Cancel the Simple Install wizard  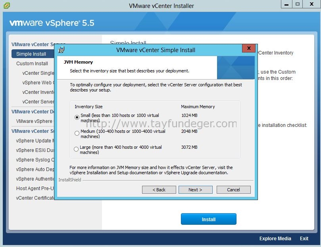pyautogui.click(x=234, y=190)
